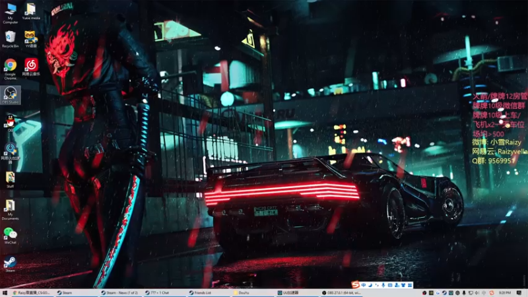
Task: Switch to the UU accelerator taskbar window
Action: 297,293
